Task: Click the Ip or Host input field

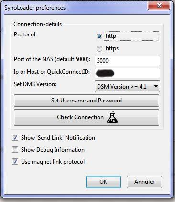Action: click(x=127, y=73)
